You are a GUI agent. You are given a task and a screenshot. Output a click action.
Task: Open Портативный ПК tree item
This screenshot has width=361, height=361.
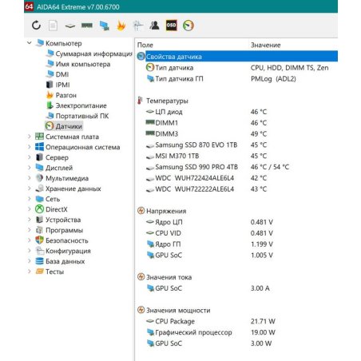[x=82, y=116]
